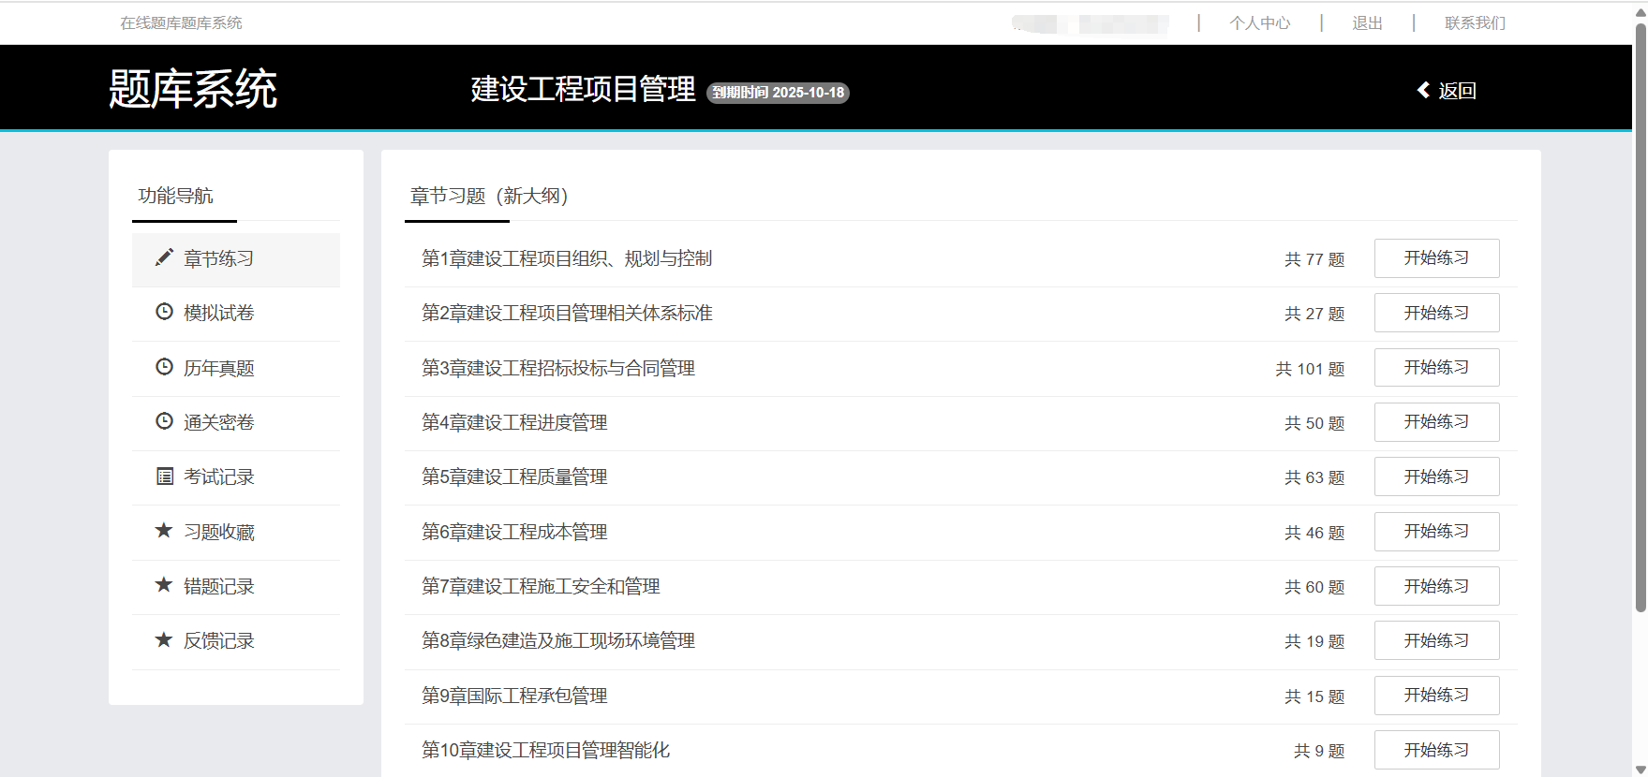Click the 退出 logout link
Image resolution: width=1648 pixels, height=777 pixels.
click(x=1367, y=22)
